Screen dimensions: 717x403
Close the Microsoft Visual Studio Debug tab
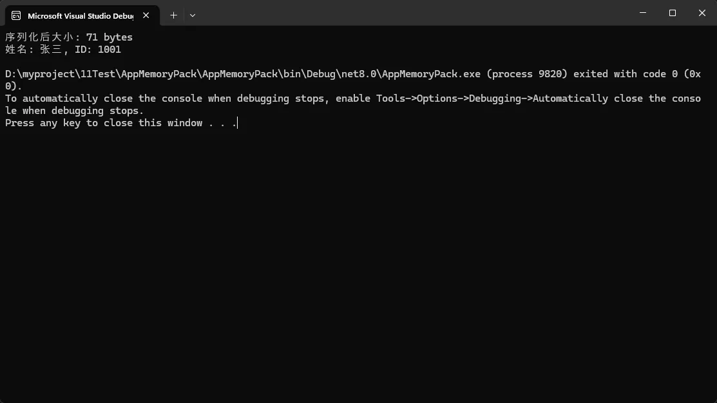coord(146,15)
